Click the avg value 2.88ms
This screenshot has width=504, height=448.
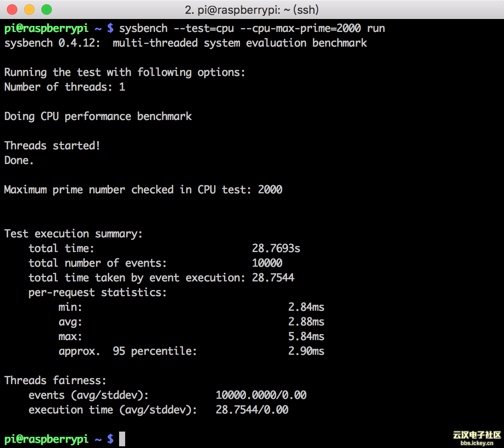click(306, 322)
